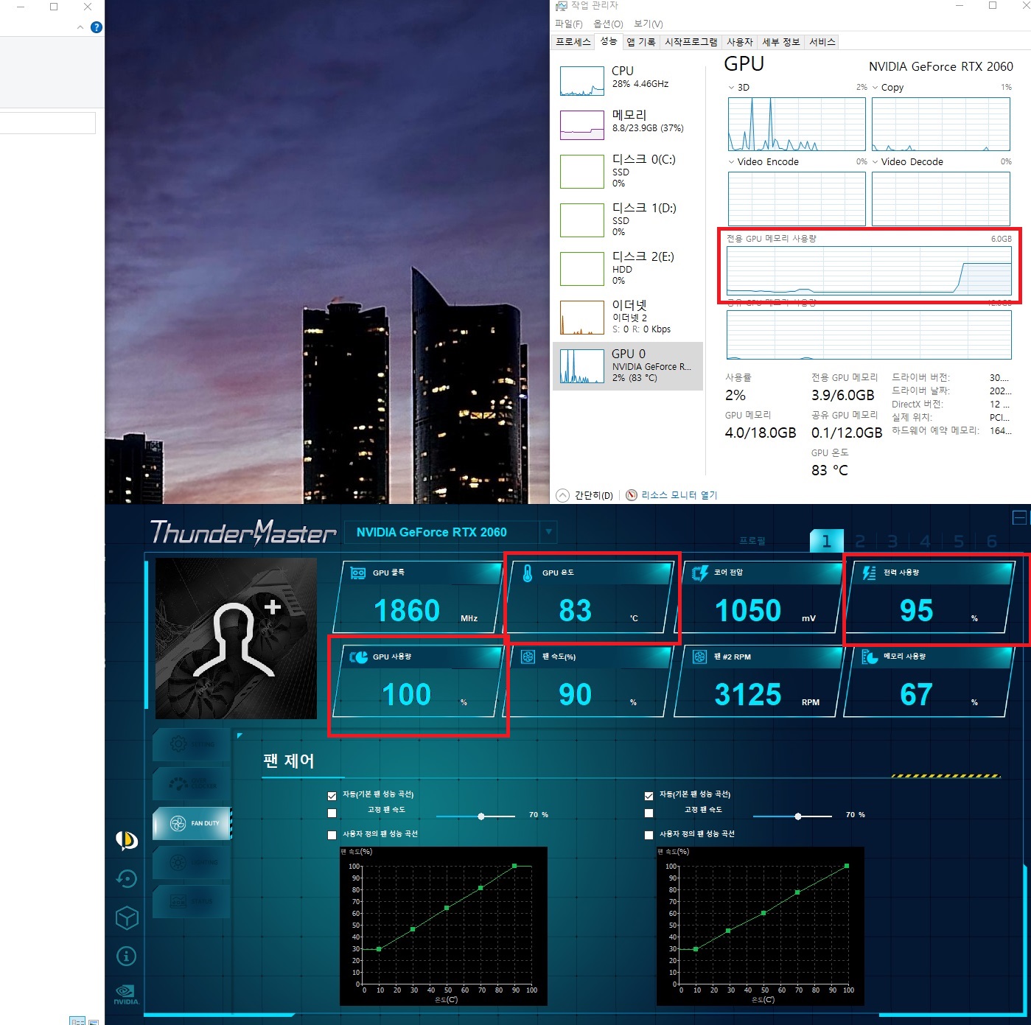Select 디스크 0(C:) in the performance list

(628, 172)
